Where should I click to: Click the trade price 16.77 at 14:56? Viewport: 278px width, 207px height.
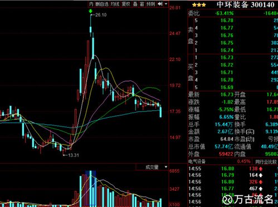[227, 189]
